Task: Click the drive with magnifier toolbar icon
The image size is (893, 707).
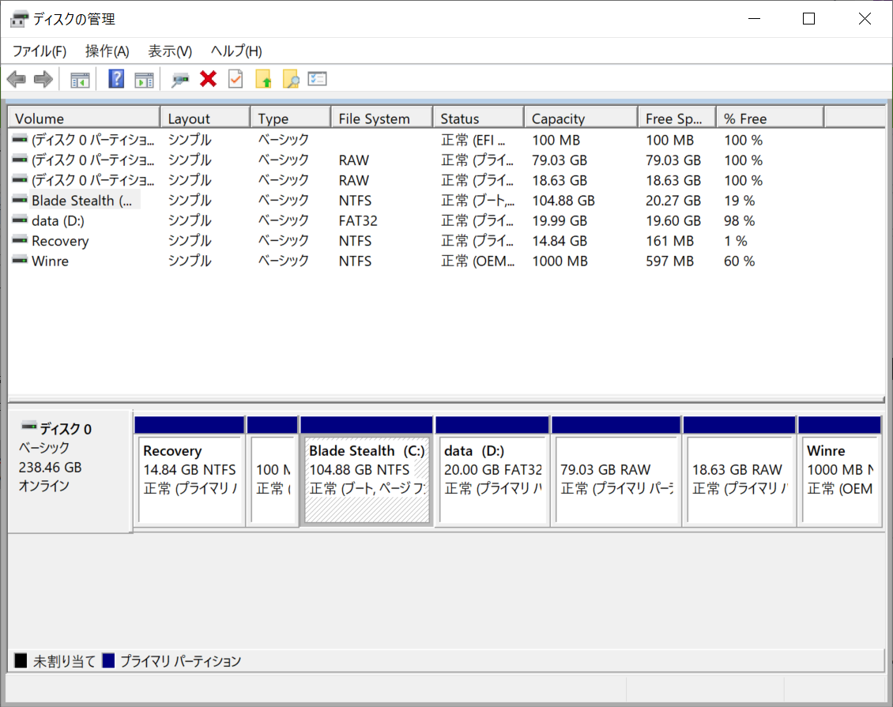Action: click(x=180, y=80)
